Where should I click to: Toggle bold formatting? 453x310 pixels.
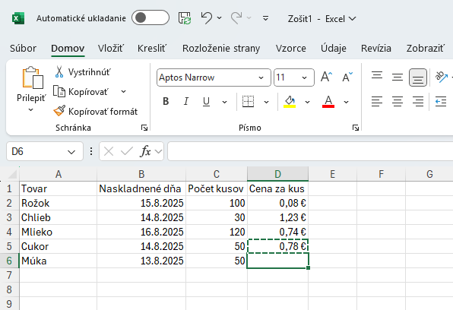click(166, 101)
